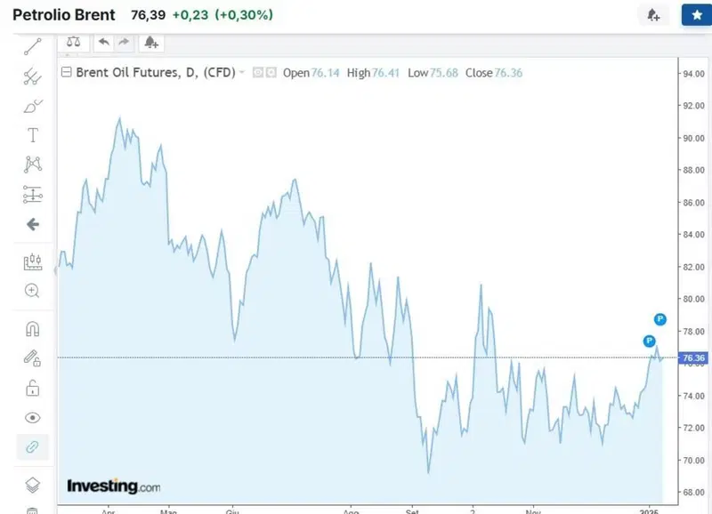Select the trend line drawing tool
This screenshot has height=514, width=712.
pyautogui.click(x=33, y=47)
